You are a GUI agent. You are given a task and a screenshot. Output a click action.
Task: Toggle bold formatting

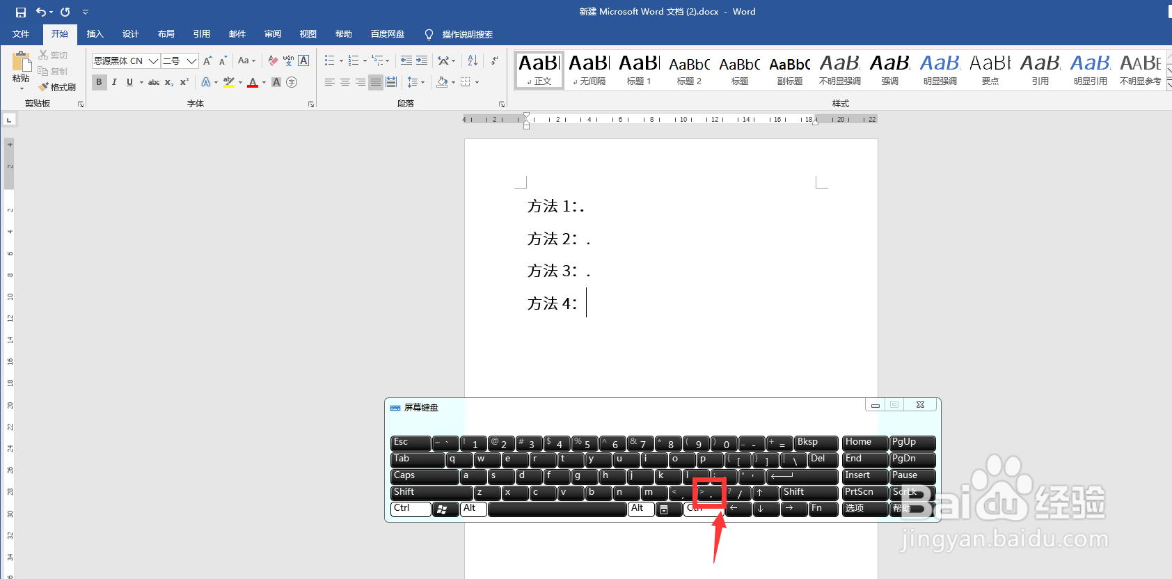(99, 82)
